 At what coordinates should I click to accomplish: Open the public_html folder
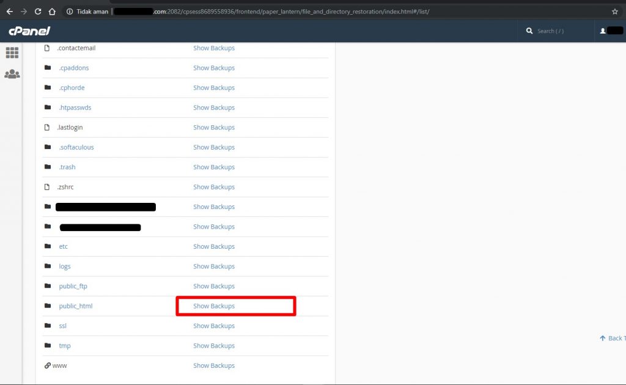[75, 306]
